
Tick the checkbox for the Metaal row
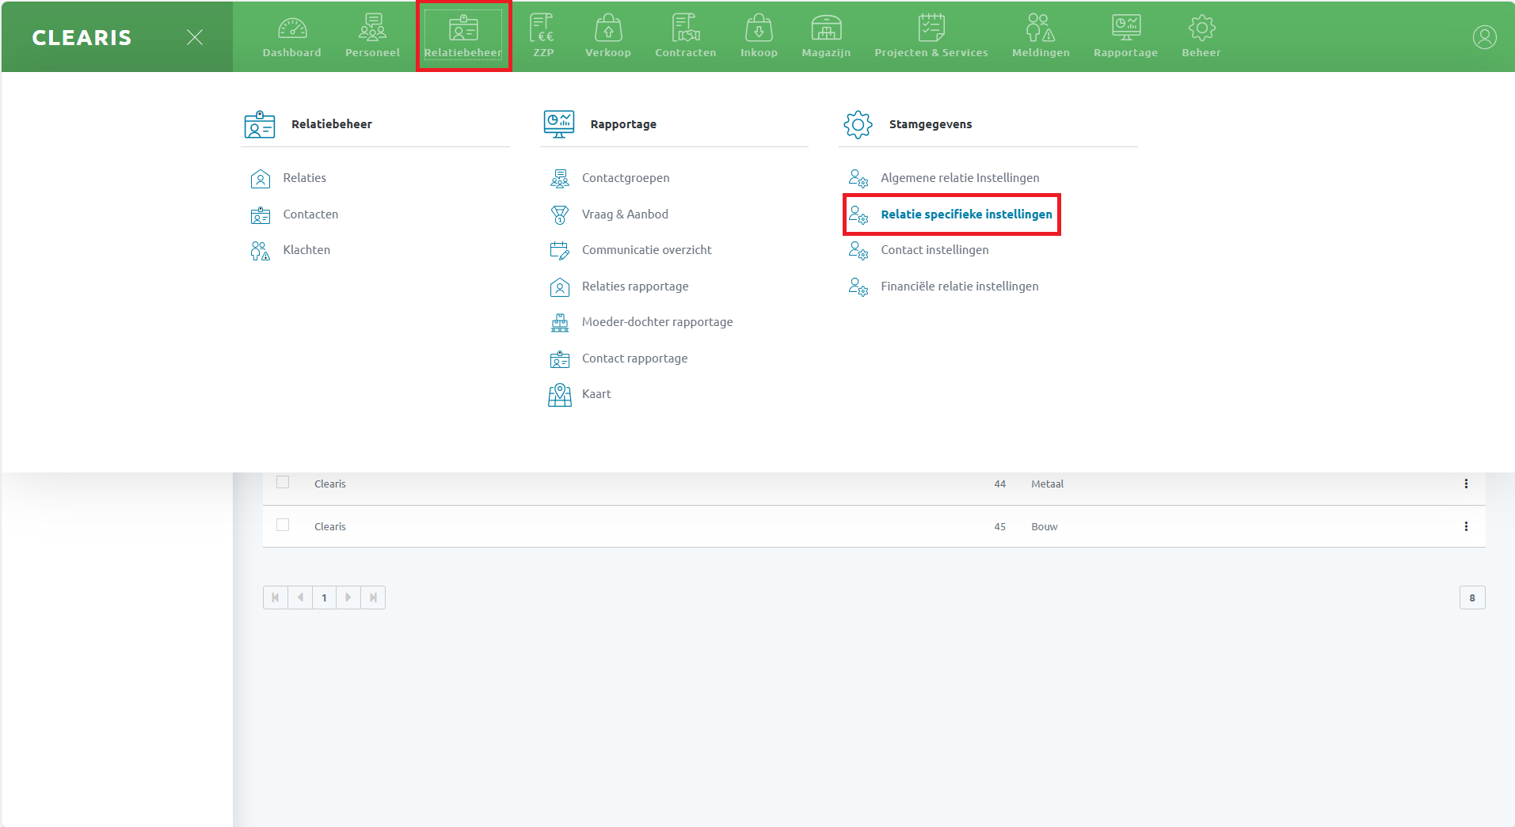tap(283, 483)
